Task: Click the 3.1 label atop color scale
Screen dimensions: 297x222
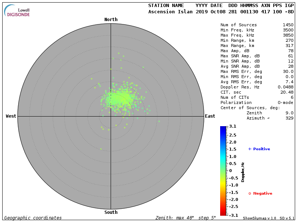Action: coord(233,127)
